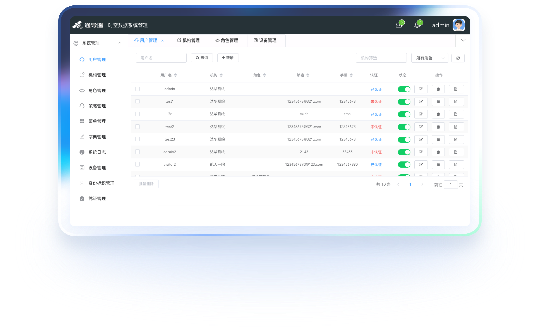Image resolution: width=540 pixels, height=336 pixels.
Task: Click delete trash icon for test1 row
Action: coord(438,102)
